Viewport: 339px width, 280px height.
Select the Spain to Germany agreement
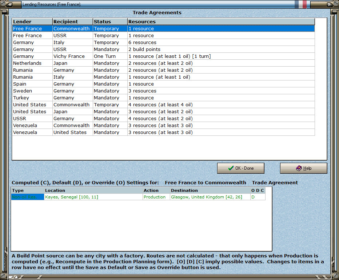163,84
